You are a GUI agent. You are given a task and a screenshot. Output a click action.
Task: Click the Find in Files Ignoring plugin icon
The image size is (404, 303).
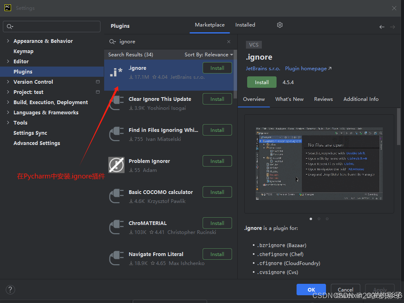click(x=116, y=134)
